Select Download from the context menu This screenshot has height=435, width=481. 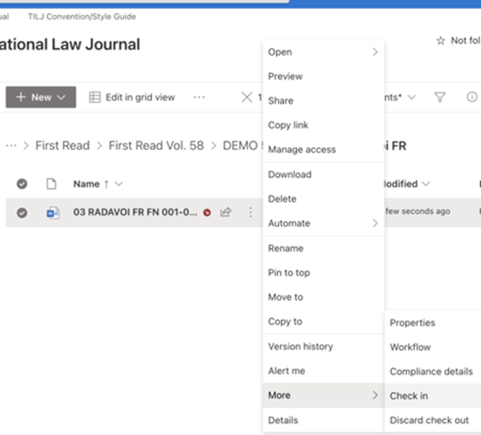324,174
